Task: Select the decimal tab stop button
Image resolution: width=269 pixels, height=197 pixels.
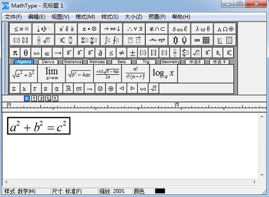Action: [x=55, y=99]
